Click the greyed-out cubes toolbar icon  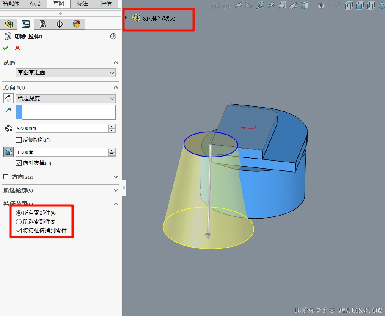click(227, 5)
